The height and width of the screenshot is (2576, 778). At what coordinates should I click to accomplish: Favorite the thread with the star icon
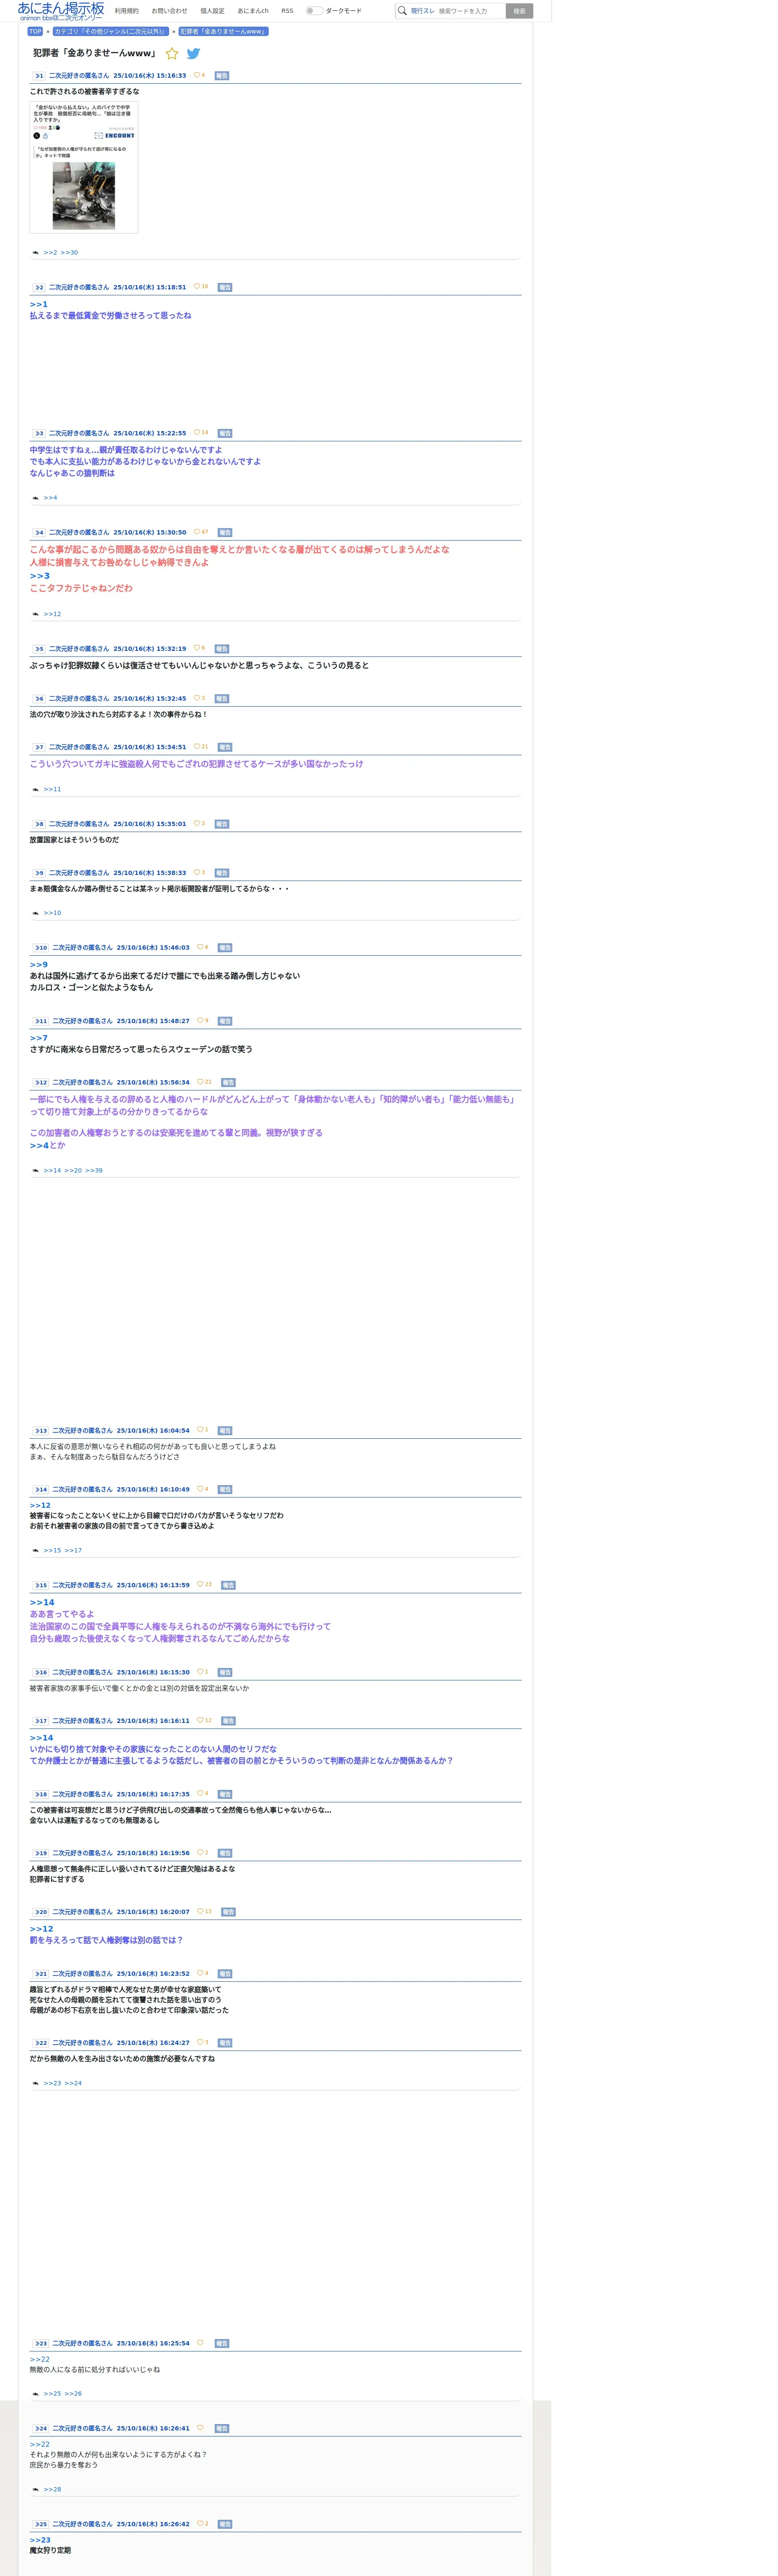[172, 54]
